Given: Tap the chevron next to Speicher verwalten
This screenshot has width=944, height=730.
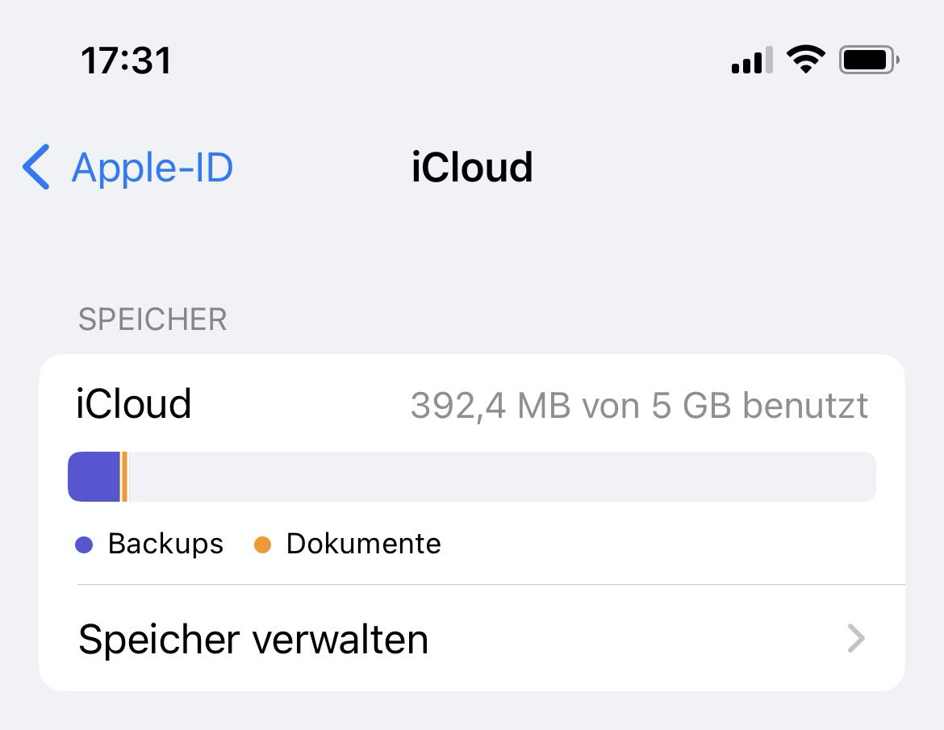Looking at the screenshot, I should point(856,639).
